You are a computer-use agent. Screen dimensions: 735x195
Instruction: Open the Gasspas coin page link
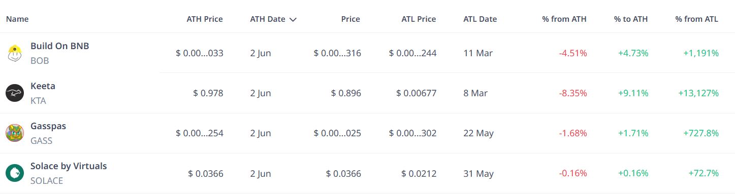pyautogui.click(x=48, y=126)
